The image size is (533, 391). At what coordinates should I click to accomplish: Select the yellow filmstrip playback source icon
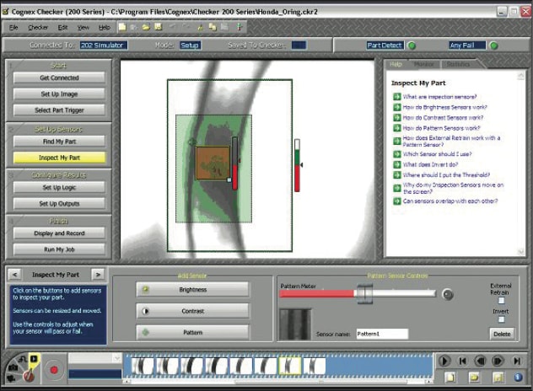[x=34, y=359]
